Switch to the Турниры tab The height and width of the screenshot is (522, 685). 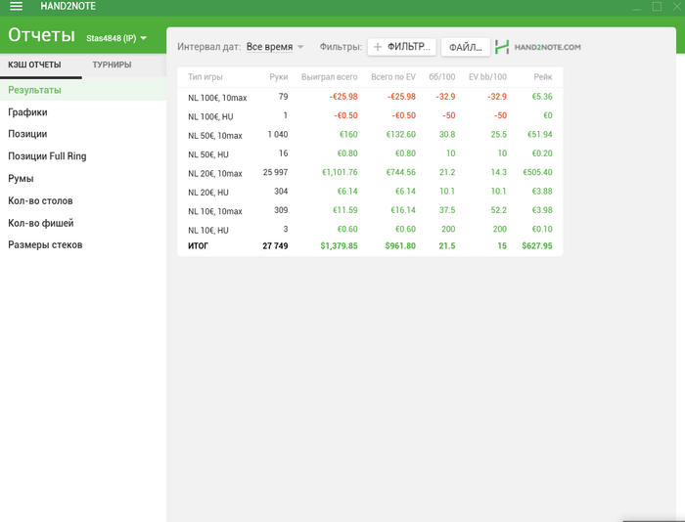[x=112, y=65]
